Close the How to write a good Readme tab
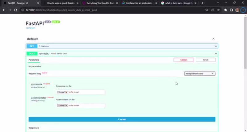This screenshot has height=132, width=247. (77, 3)
